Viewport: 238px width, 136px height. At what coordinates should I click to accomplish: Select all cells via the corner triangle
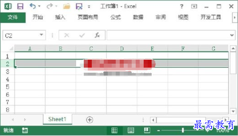coord(11,48)
